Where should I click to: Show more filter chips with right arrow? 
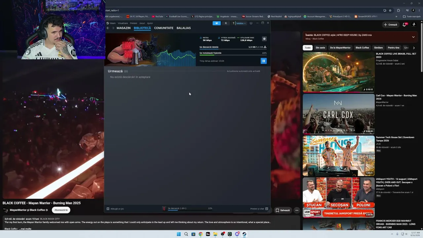[414, 48]
